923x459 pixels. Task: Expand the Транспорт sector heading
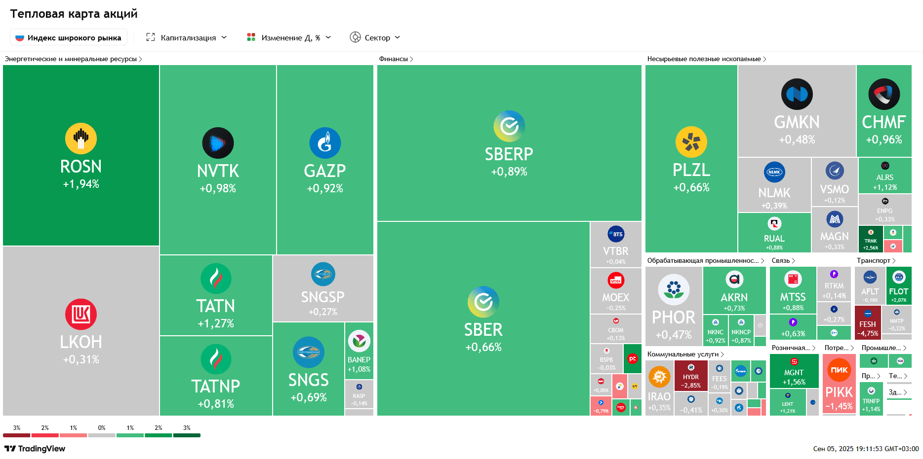(x=876, y=260)
